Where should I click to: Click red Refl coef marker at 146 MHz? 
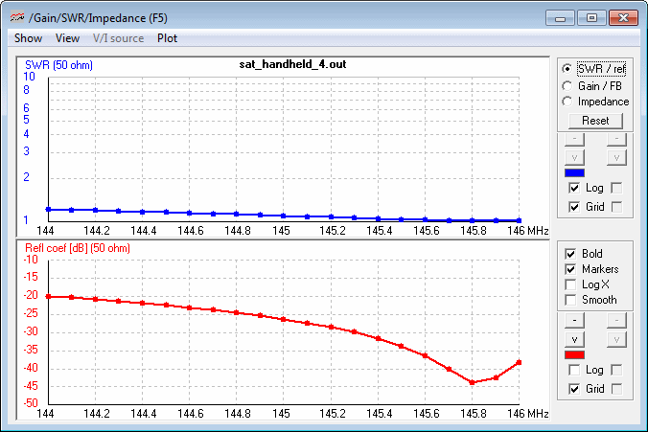(x=519, y=363)
